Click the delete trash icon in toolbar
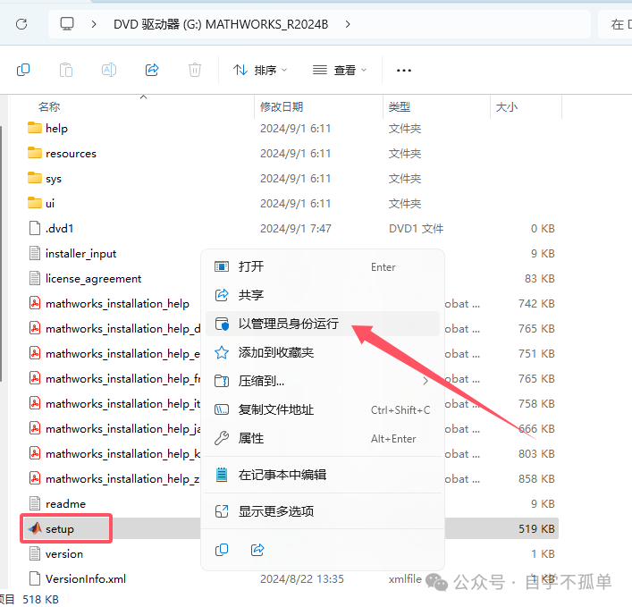The height and width of the screenshot is (607, 632). tap(195, 70)
